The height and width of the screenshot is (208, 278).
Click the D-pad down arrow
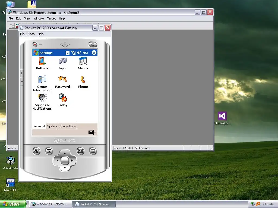(65, 167)
